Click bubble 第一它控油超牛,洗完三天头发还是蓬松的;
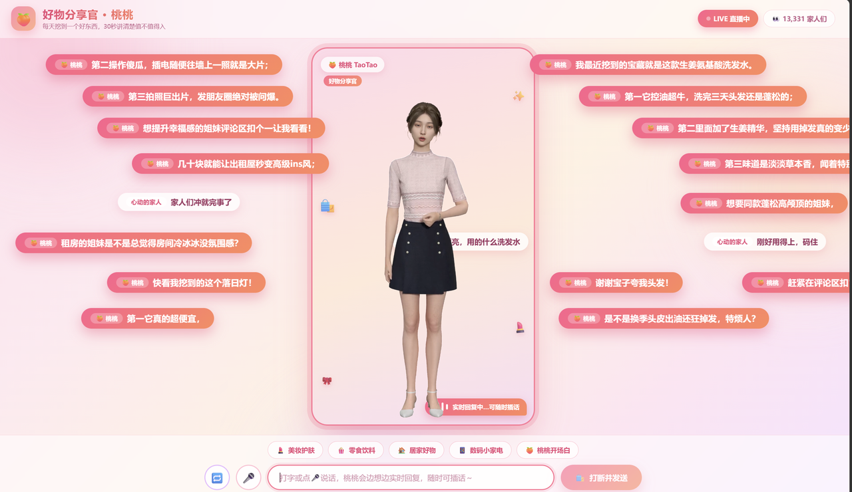This screenshot has height=492, width=852. pyautogui.click(x=693, y=96)
